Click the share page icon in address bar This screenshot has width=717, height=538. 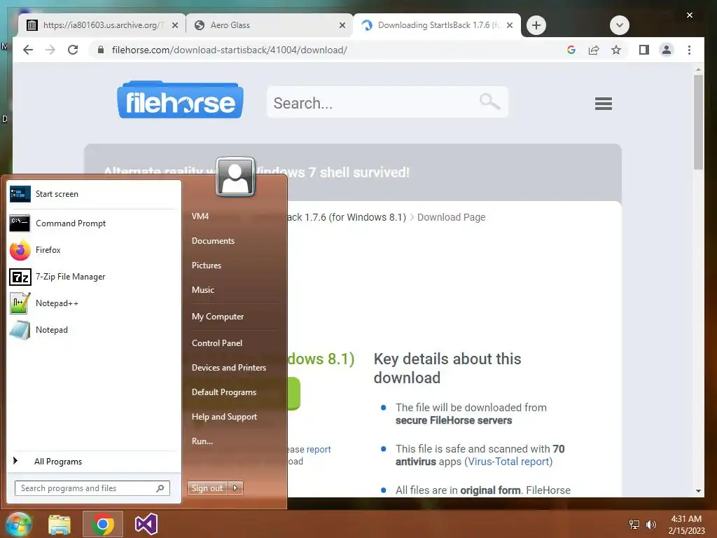click(594, 50)
